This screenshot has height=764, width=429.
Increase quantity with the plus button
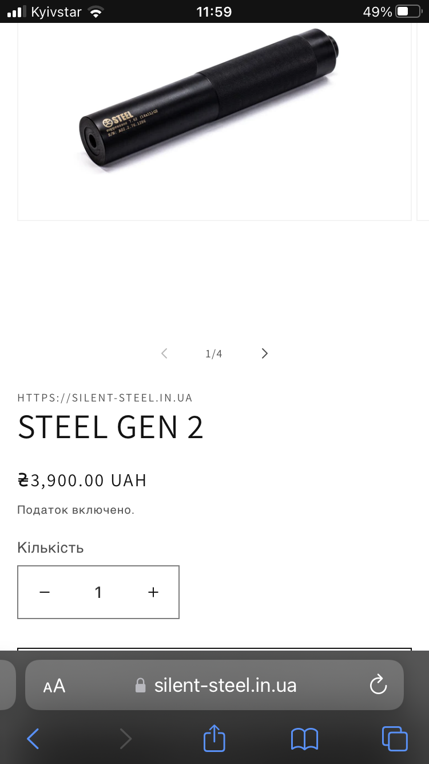pos(153,592)
